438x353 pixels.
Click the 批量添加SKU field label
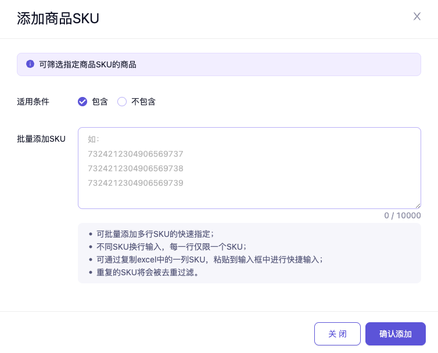point(41,139)
